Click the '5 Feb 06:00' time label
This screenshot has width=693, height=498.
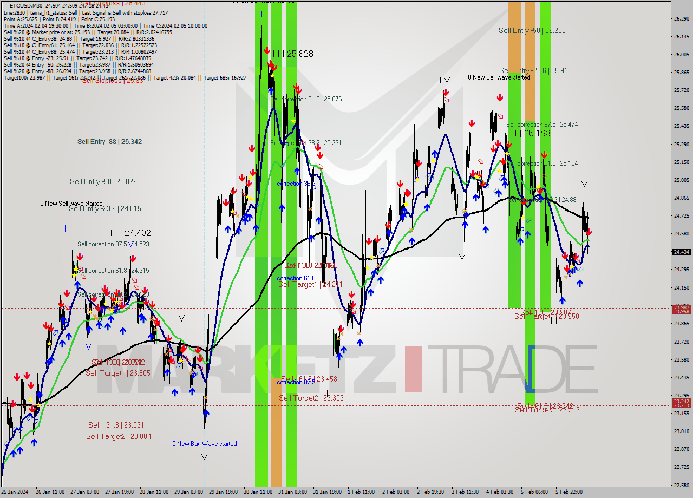click(x=534, y=492)
